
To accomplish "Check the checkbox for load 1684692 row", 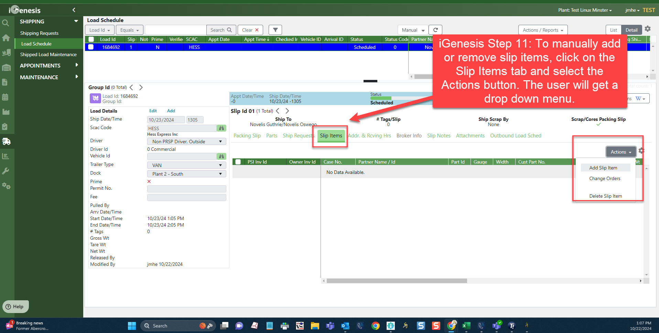I will (91, 47).
